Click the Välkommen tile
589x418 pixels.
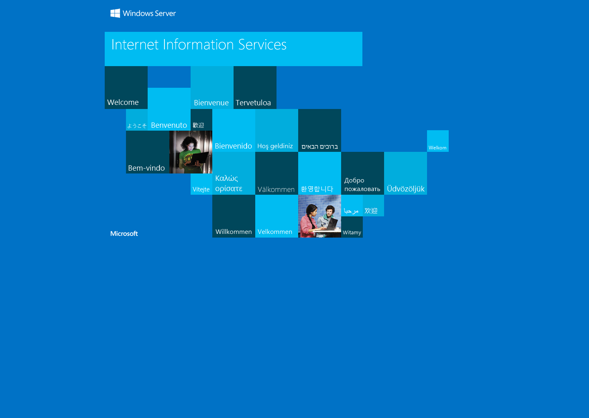[277, 173]
